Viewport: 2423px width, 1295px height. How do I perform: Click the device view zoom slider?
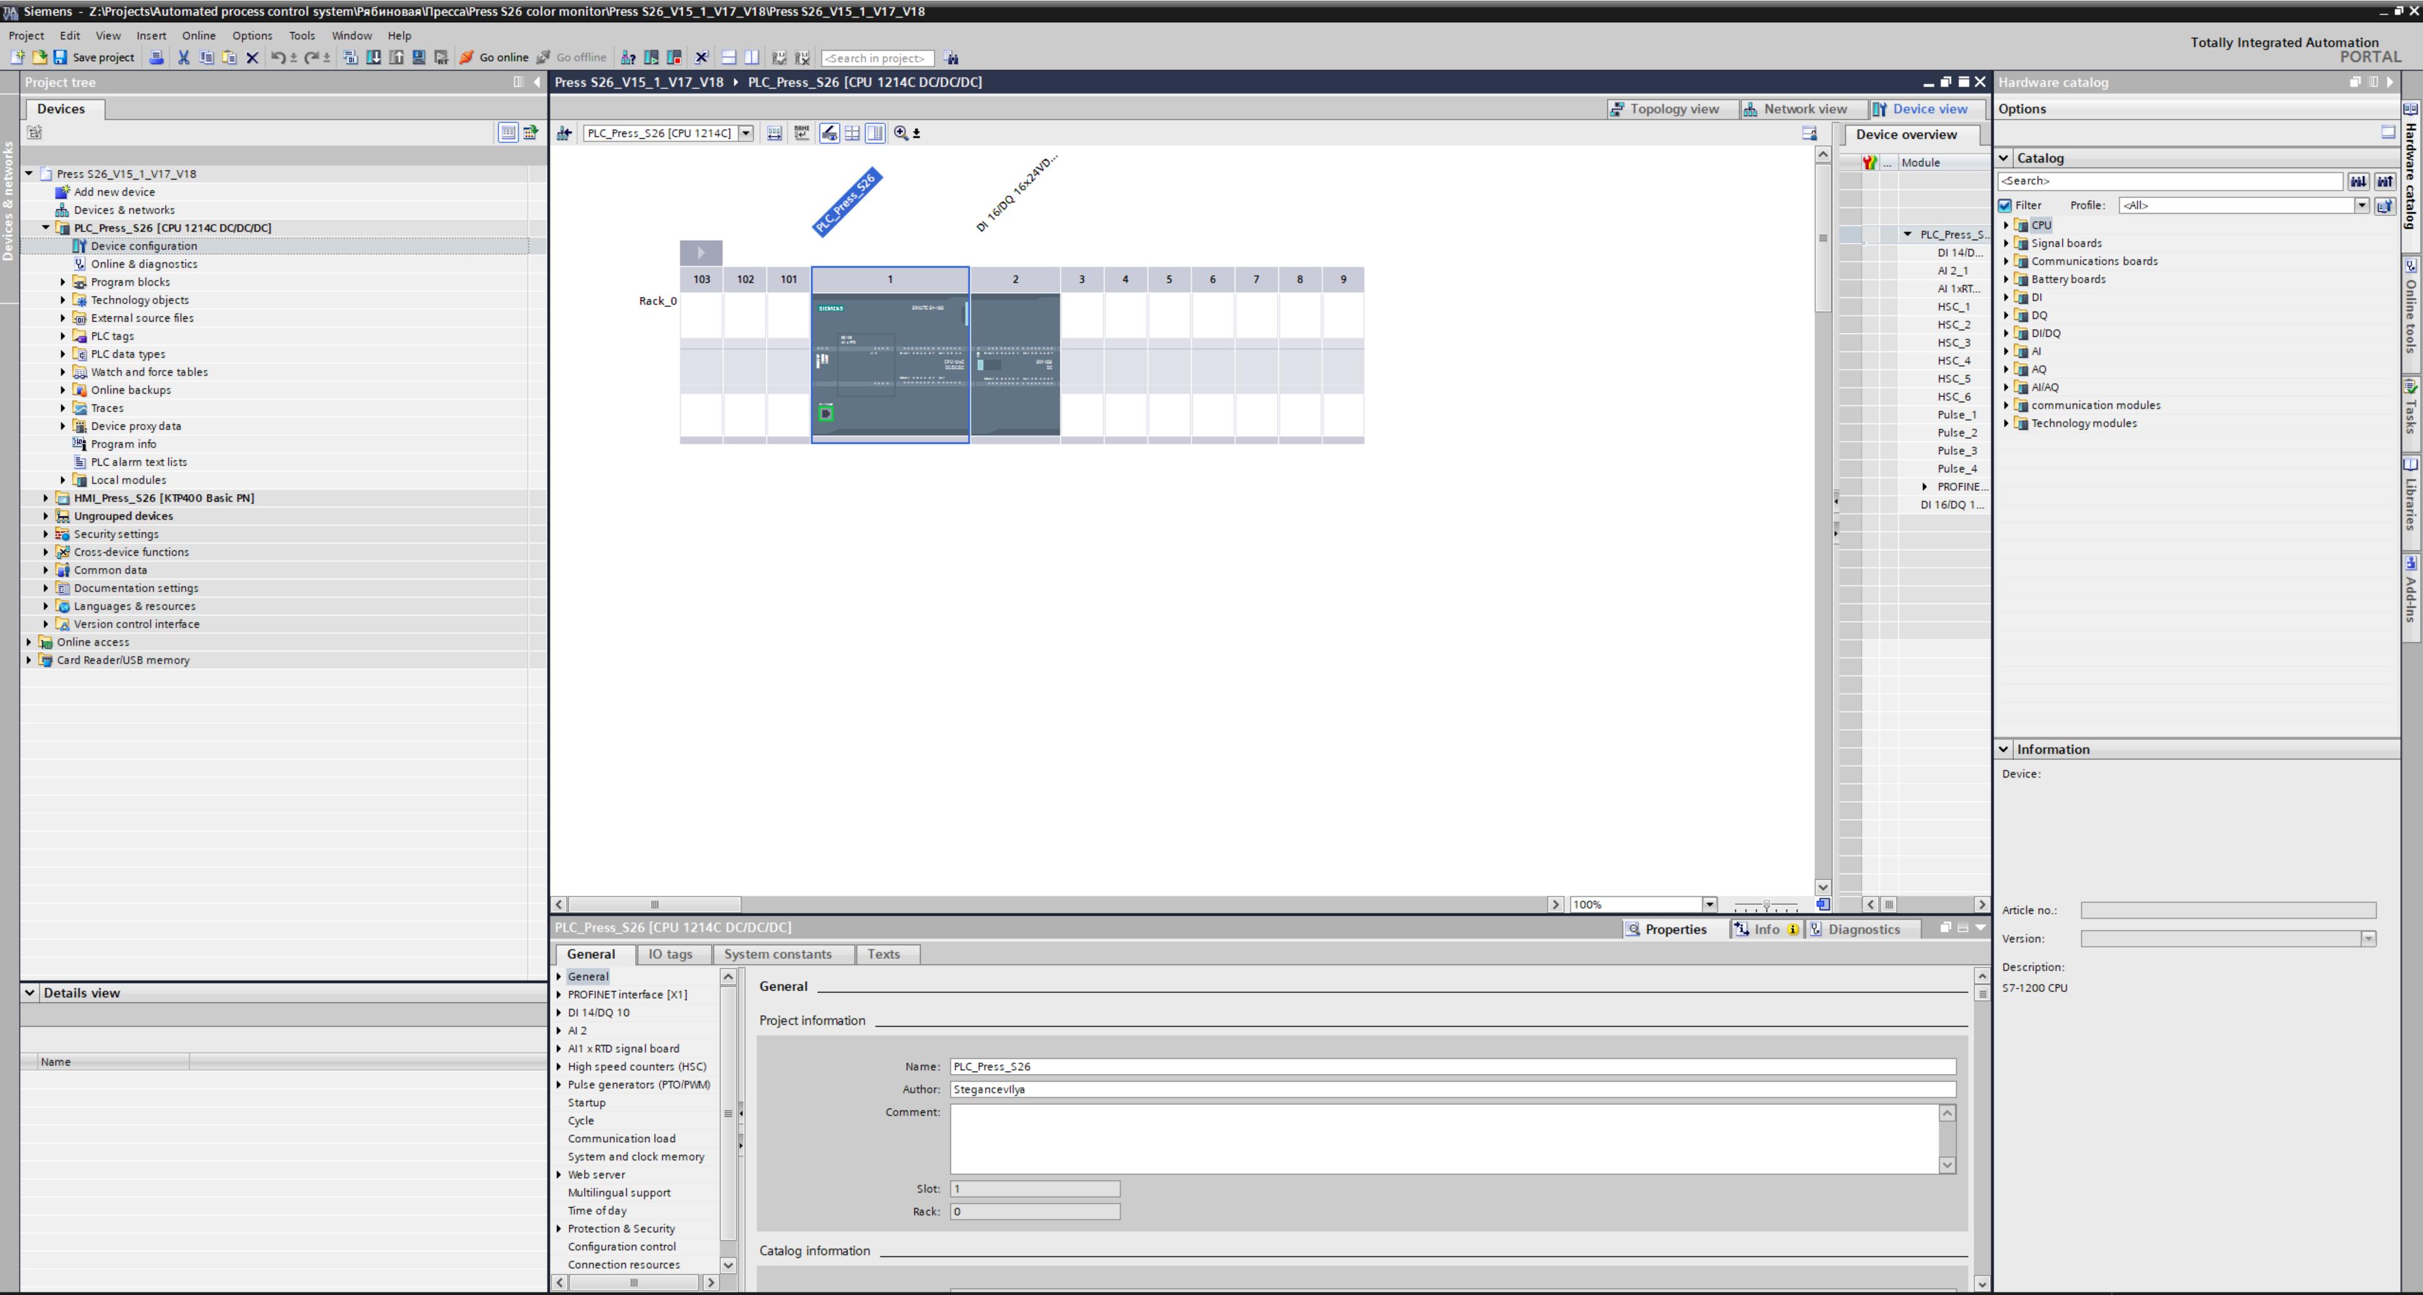point(1766,905)
